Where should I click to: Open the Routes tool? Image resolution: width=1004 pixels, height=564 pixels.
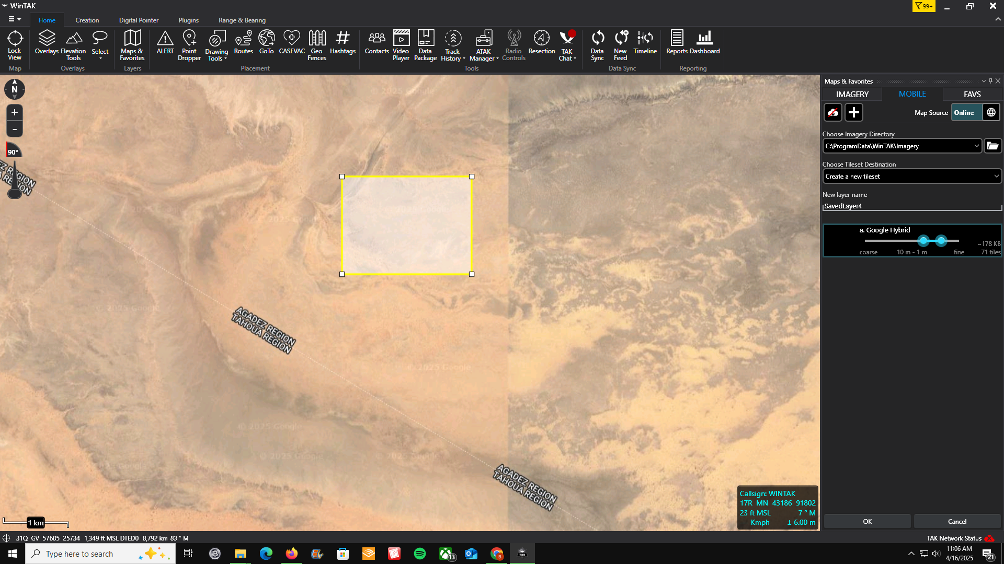click(243, 42)
